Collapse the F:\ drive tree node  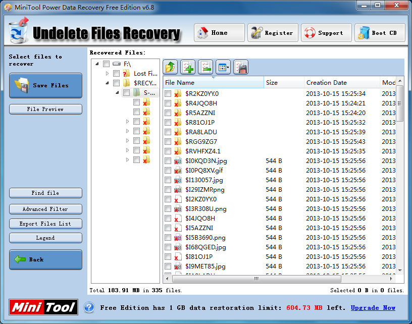[97, 64]
